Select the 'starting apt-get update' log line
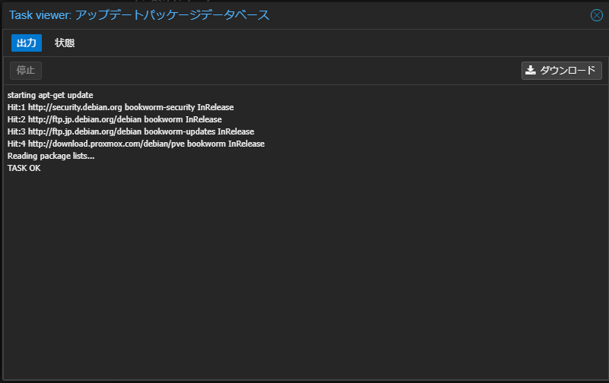Viewport: 609px width, 383px height. [x=50, y=95]
